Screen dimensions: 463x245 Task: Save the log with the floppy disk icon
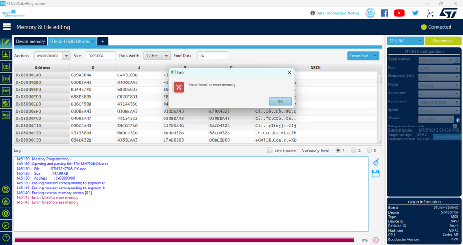[x=375, y=174]
